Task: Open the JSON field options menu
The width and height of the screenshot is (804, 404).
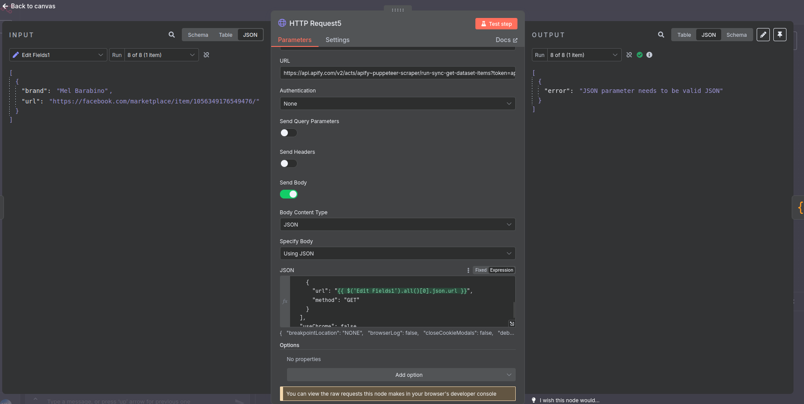Action: [x=468, y=270]
